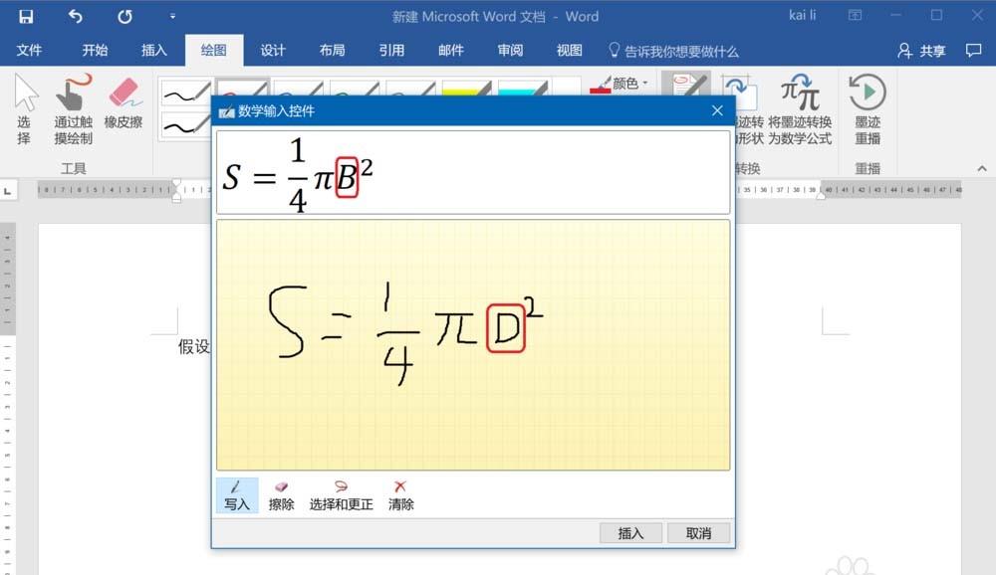Expand the Quick Access Toolbar customize arrow
996x575 pixels.
(171, 15)
